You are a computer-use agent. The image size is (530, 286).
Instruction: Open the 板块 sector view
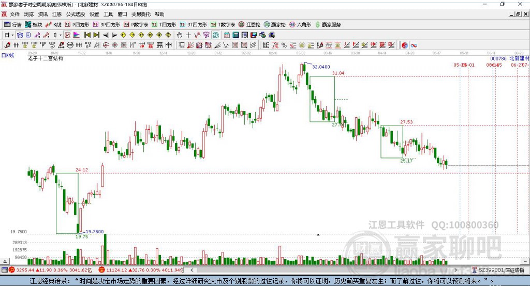pyautogui.click(x=34, y=25)
